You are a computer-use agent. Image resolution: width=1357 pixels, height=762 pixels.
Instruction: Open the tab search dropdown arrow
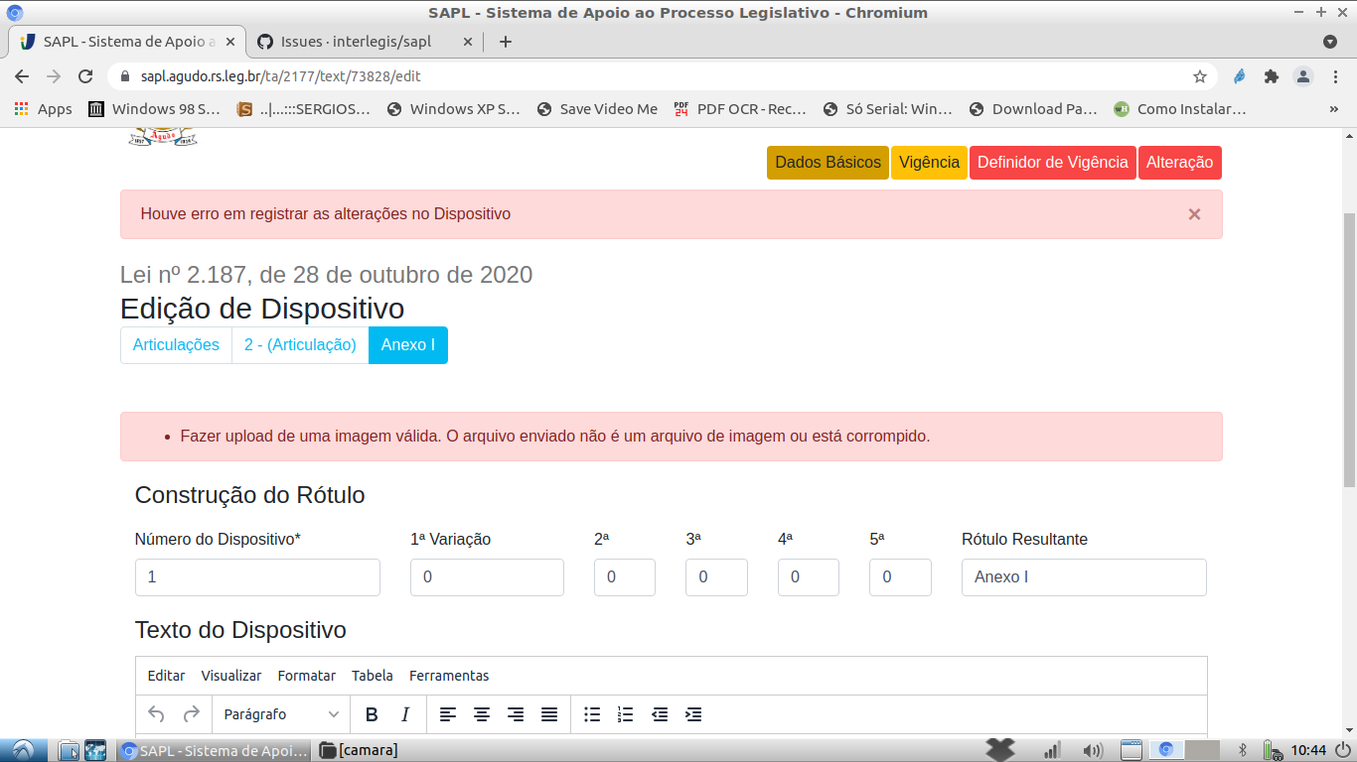click(1330, 42)
